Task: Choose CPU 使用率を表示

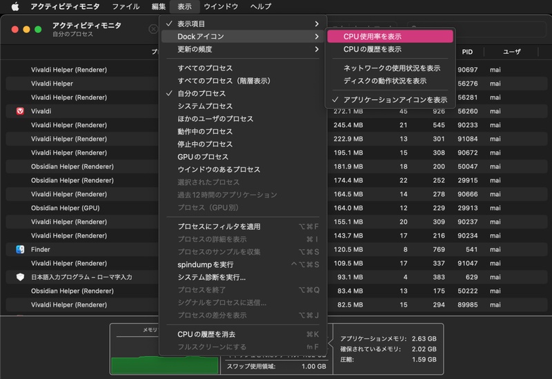Action: coord(390,37)
